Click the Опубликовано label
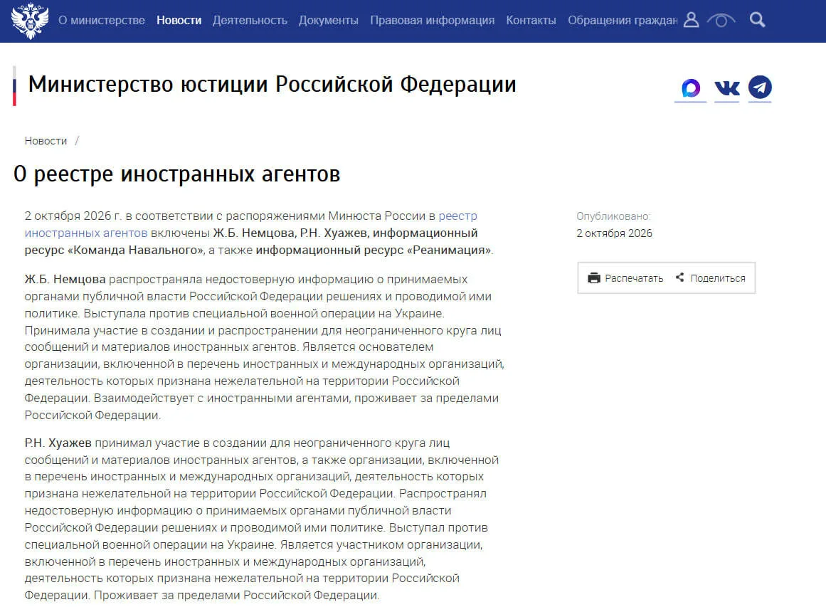Screen dimensions: 826x607 [x=613, y=216]
